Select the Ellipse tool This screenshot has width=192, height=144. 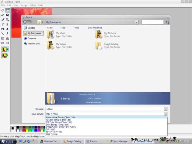click(3, 43)
